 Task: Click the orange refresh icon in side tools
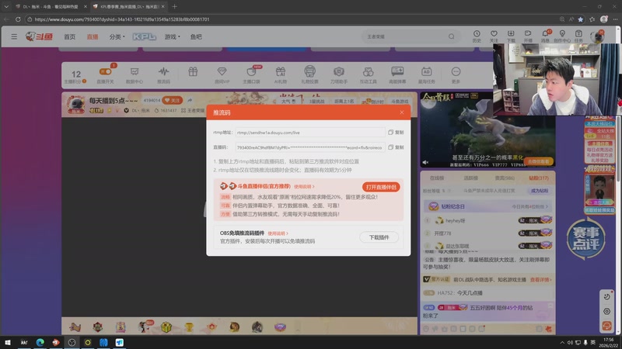coord(606,326)
